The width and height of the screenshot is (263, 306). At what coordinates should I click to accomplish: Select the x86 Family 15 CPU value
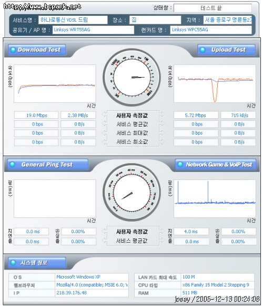216,285
